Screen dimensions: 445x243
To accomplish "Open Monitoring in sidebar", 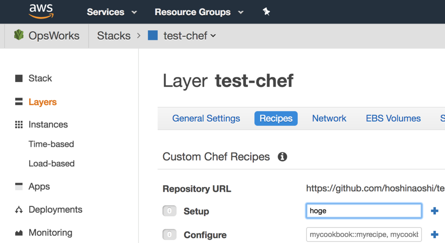I will 50,233.
